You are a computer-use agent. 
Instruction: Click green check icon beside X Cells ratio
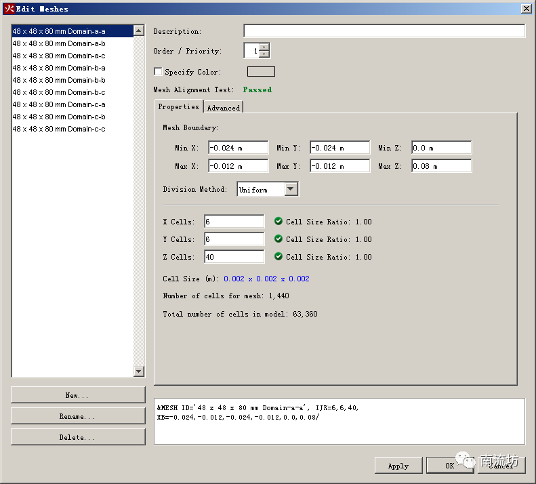(279, 221)
